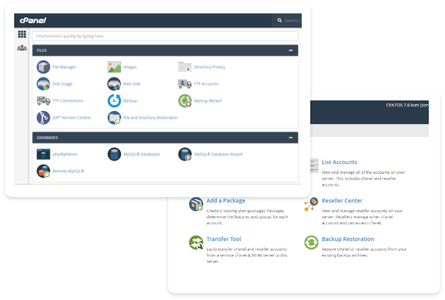Open File and Directory Restoration link
Screen dimensions: 445x300
[x=151, y=118]
